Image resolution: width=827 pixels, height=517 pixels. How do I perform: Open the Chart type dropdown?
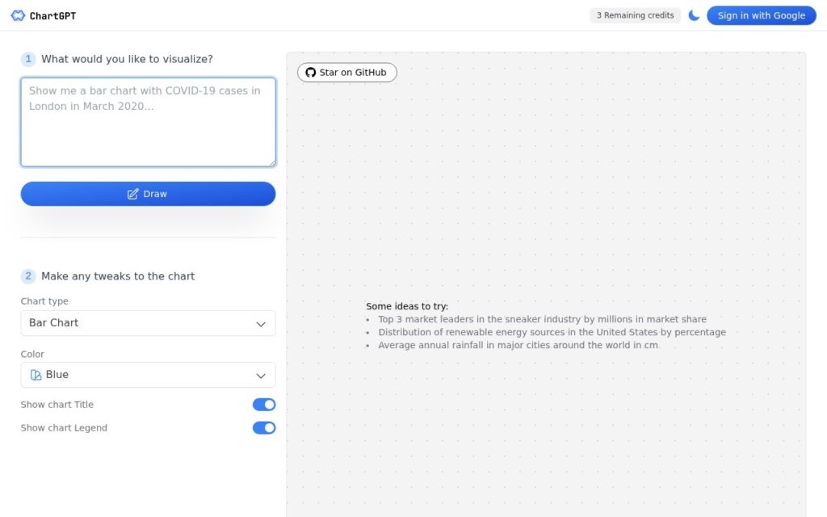coord(149,323)
